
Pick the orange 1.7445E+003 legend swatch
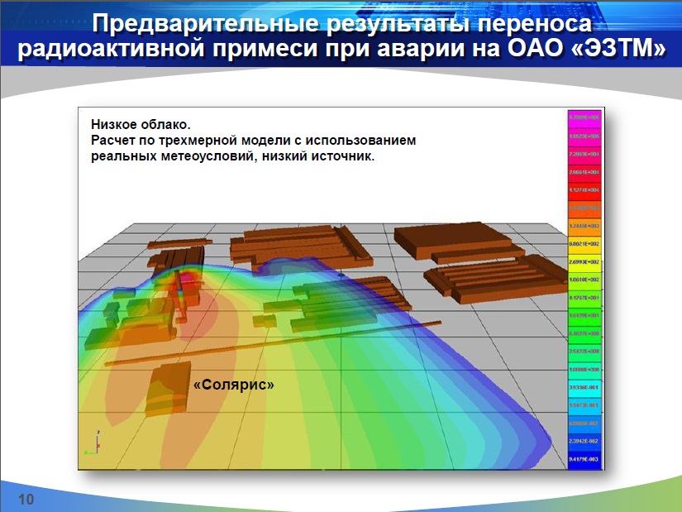point(584,227)
